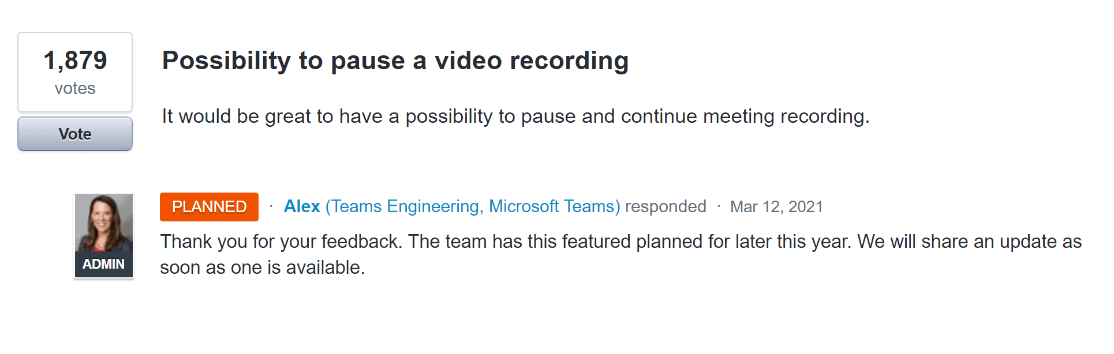Click the word "responded" after the author
The image size is (1114, 354).
point(666,206)
